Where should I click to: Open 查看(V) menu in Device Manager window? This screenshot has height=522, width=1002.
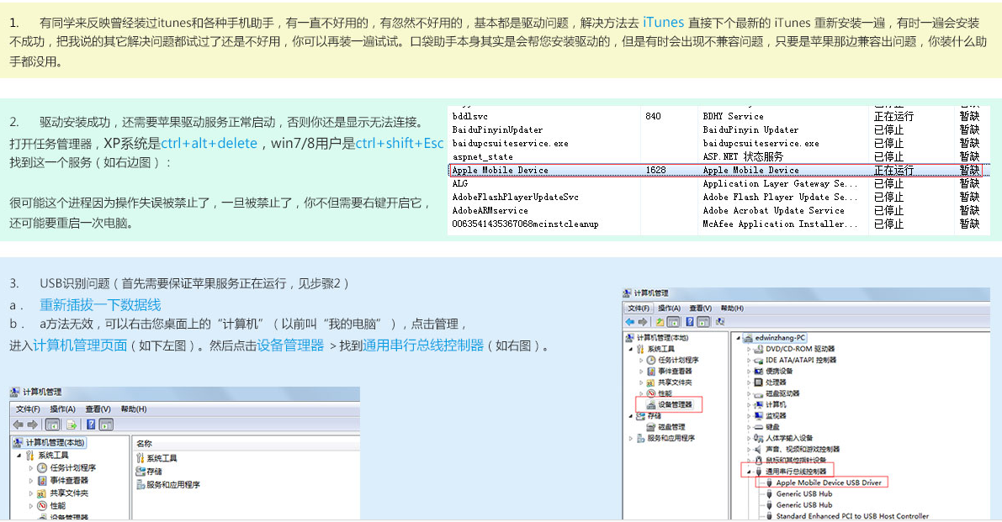click(x=700, y=308)
